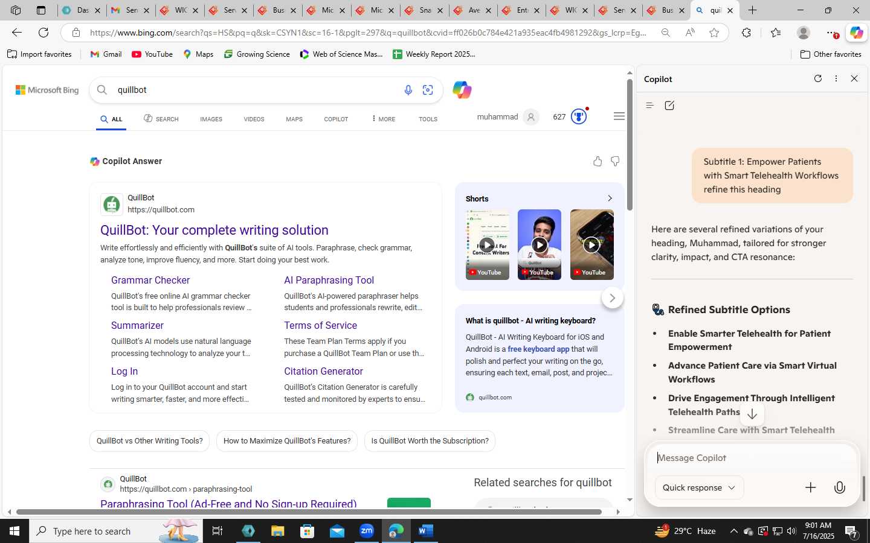Viewport: 870px width, 543px height.
Task: Open the TOOLS filter
Action: pyautogui.click(x=428, y=119)
